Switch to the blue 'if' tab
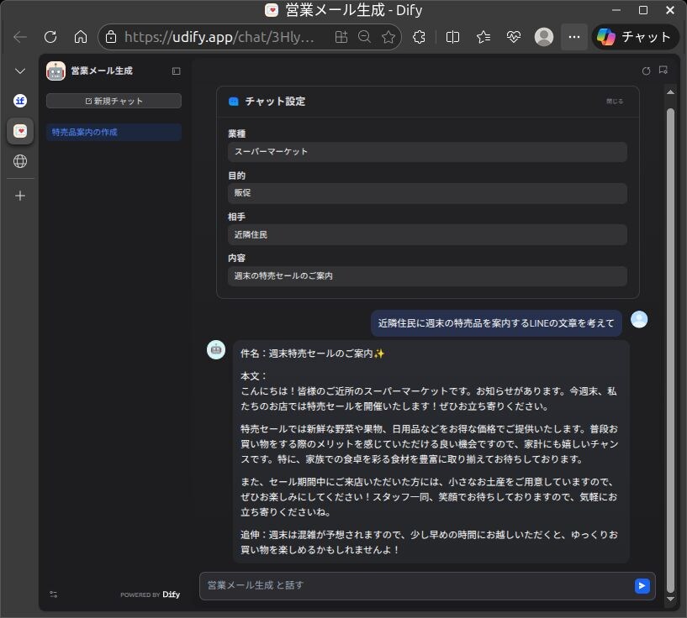 click(x=20, y=101)
